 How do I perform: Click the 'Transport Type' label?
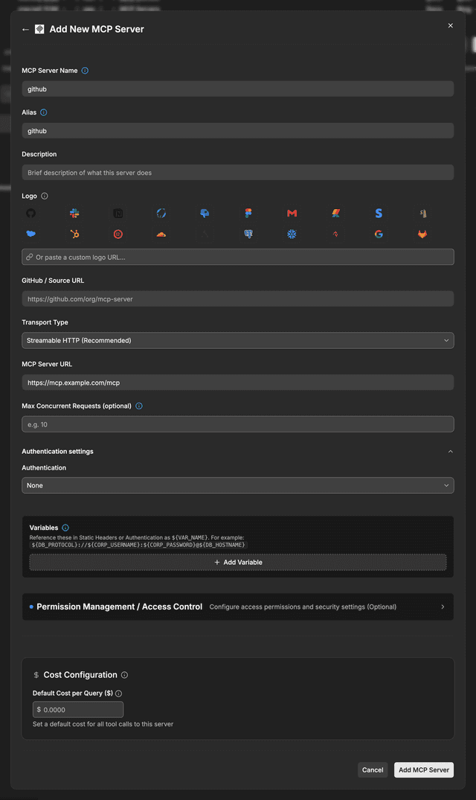click(x=45, y=322)
